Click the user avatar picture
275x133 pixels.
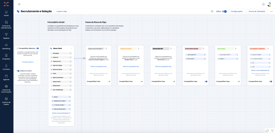click(269, 4)
